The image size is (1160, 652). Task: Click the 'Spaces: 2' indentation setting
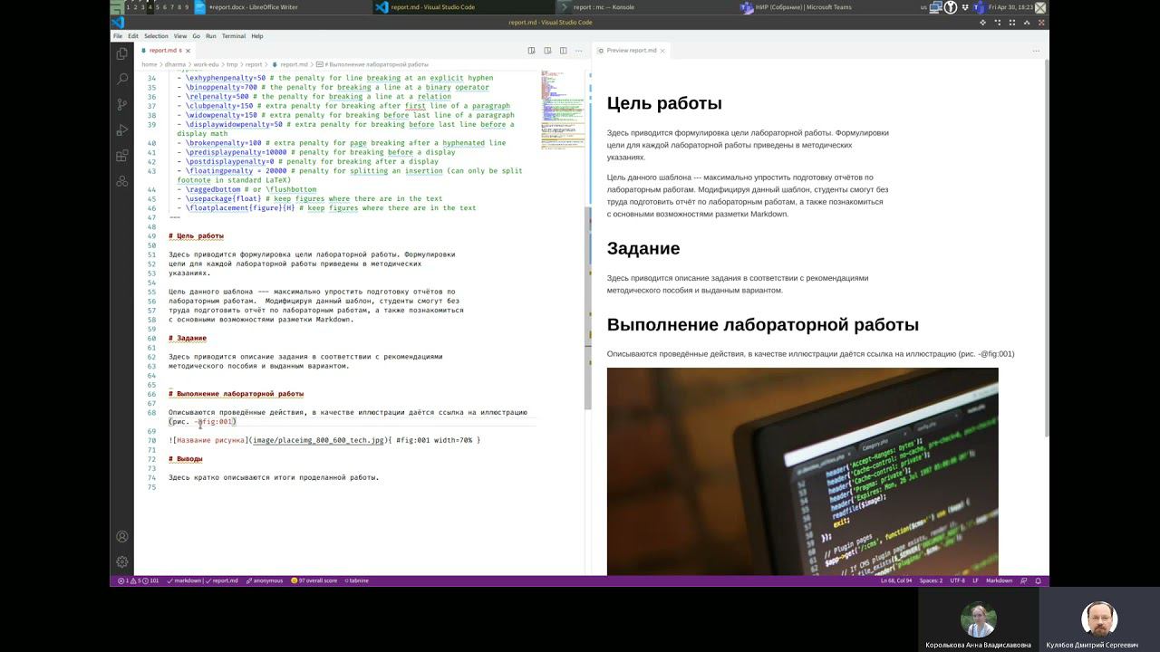tap(931, 580)
